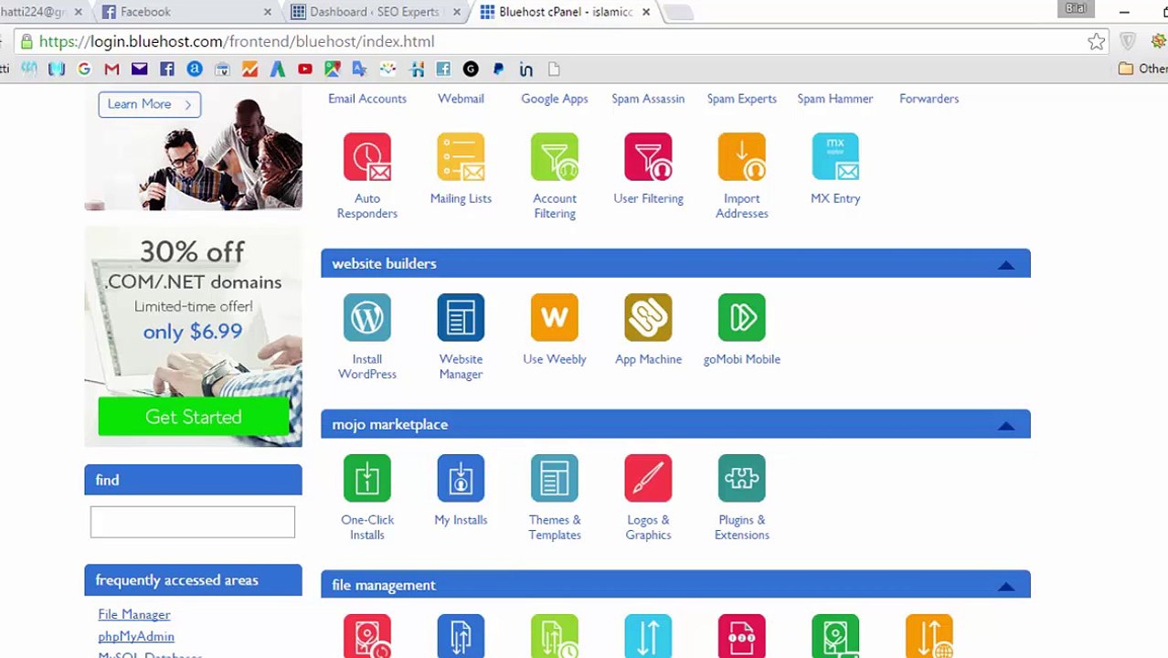Open the Logos & Graphics icon
Viewport: 1168px width, 658px height.
648,478
